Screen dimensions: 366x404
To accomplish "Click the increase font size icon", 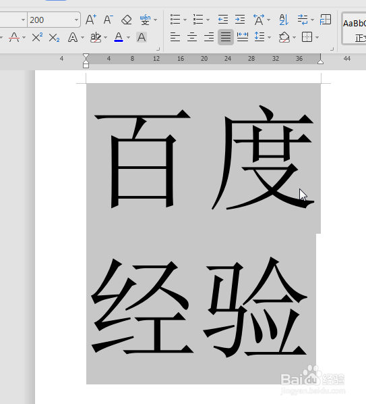I will click(91, 20).
